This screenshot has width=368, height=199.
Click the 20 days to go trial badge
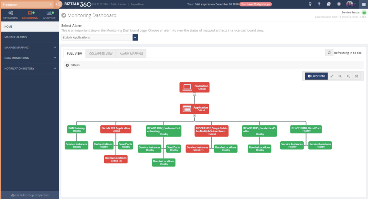[x=256, y=4]
